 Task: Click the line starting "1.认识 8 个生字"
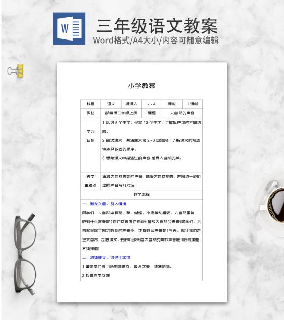coord(152,123)
